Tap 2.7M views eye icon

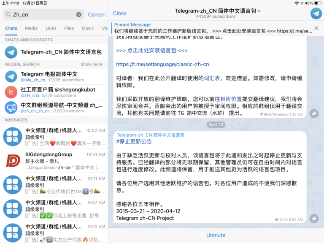click(x=277, y=219)
